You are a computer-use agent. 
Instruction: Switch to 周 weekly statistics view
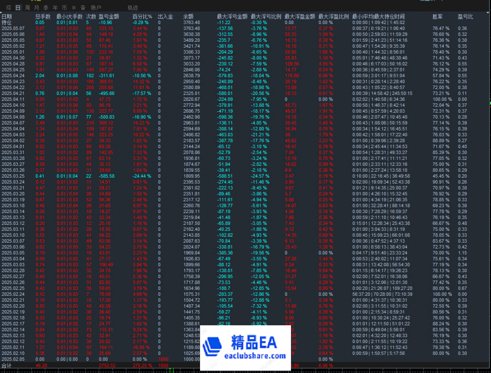(26, 7)
